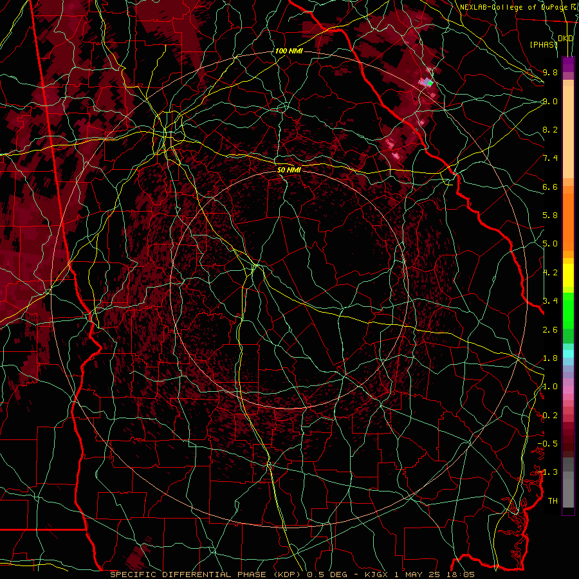Click the 8.2 legend value
Image resolution: width=579 pixels, height=579 pixels.
click(x=550, y=129)
